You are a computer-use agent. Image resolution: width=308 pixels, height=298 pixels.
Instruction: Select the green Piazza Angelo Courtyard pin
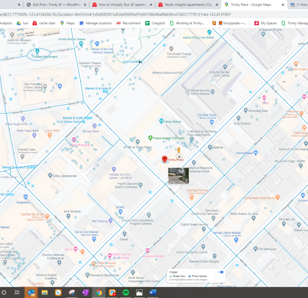(x=150, y=138)
